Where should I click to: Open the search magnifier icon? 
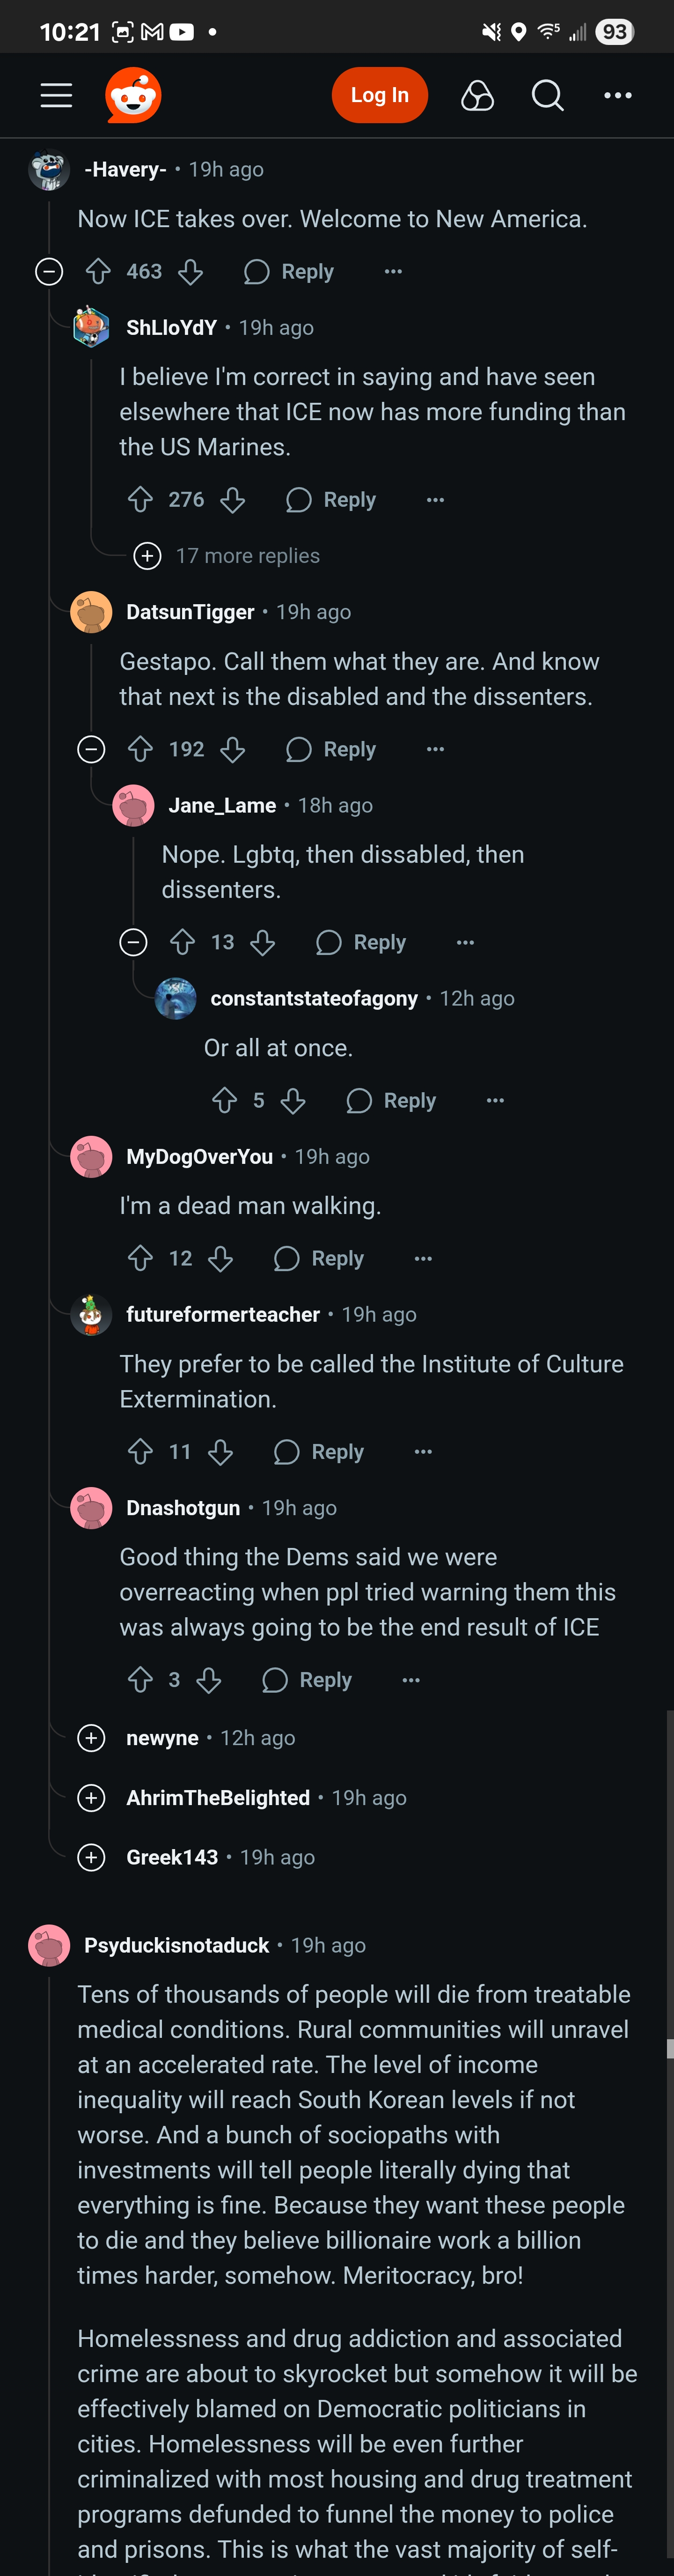click(x=547, y=95)
